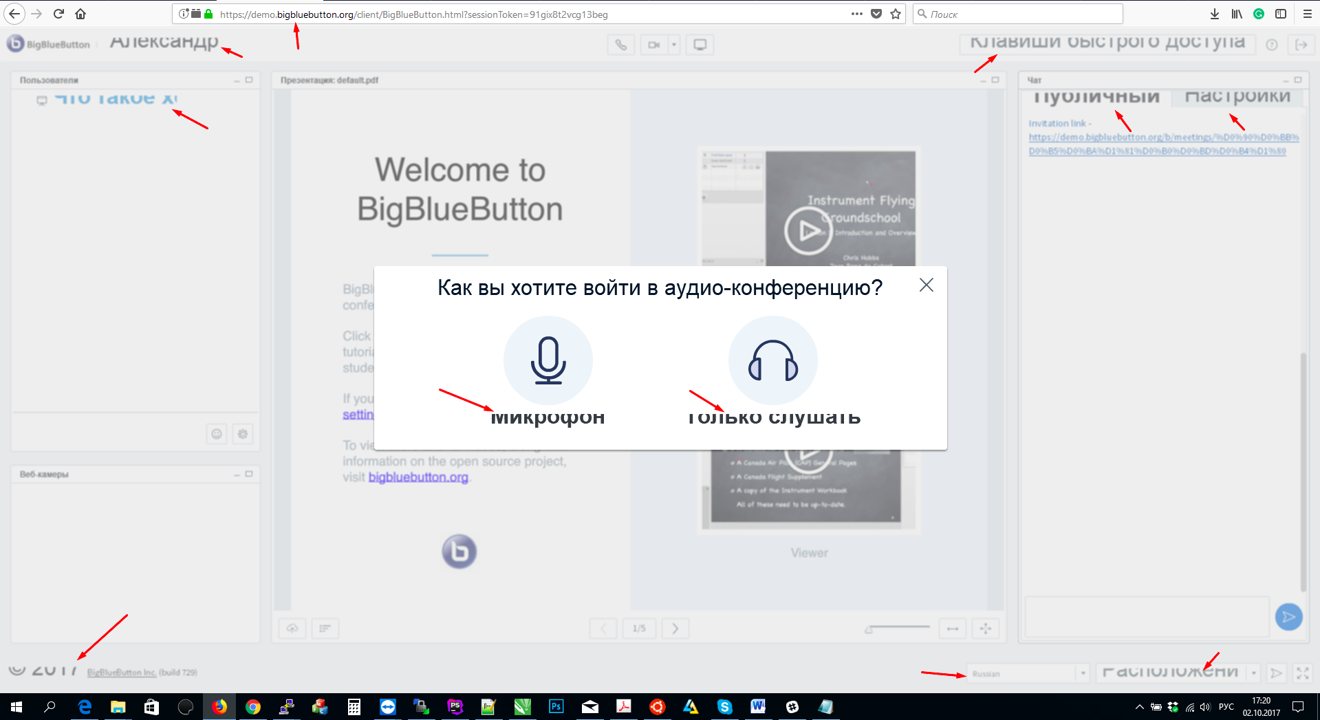Open the polling icon below the presentation
The image size is (1320, 720).
[x=325, y=628]
